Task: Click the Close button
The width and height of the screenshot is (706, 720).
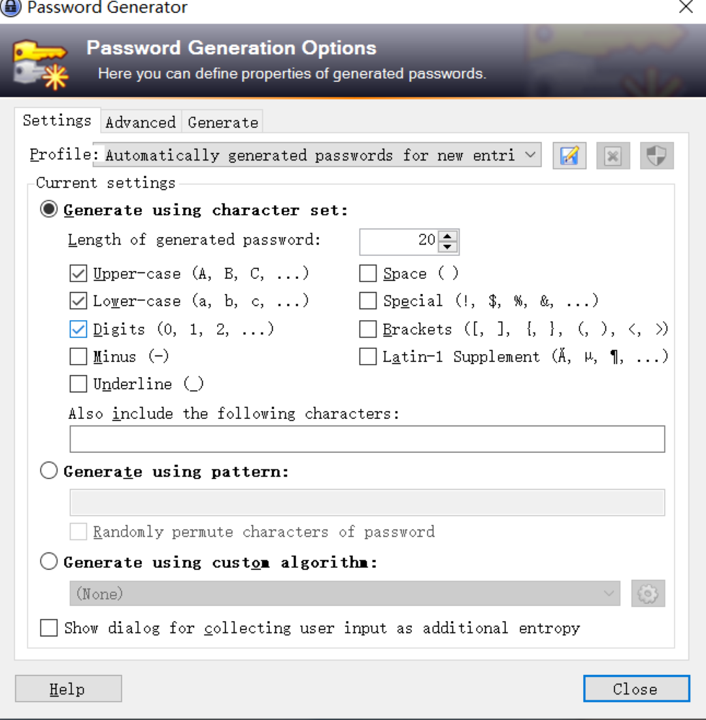Action: point(635,689)
